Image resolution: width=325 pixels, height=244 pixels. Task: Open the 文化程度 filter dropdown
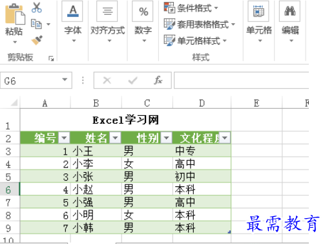point(225,138)
